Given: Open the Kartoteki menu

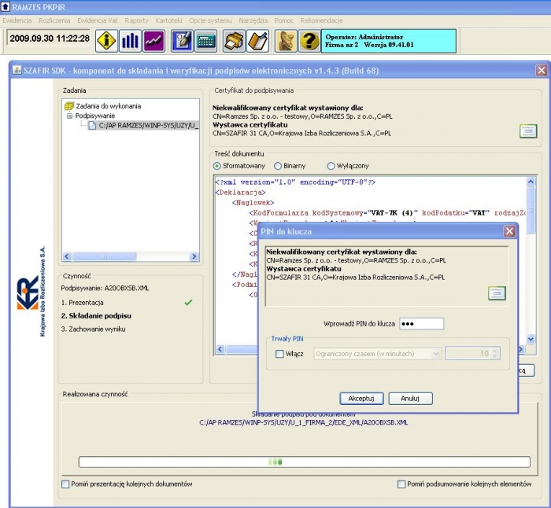Looking at the screenshot, I should coord(168,20).
